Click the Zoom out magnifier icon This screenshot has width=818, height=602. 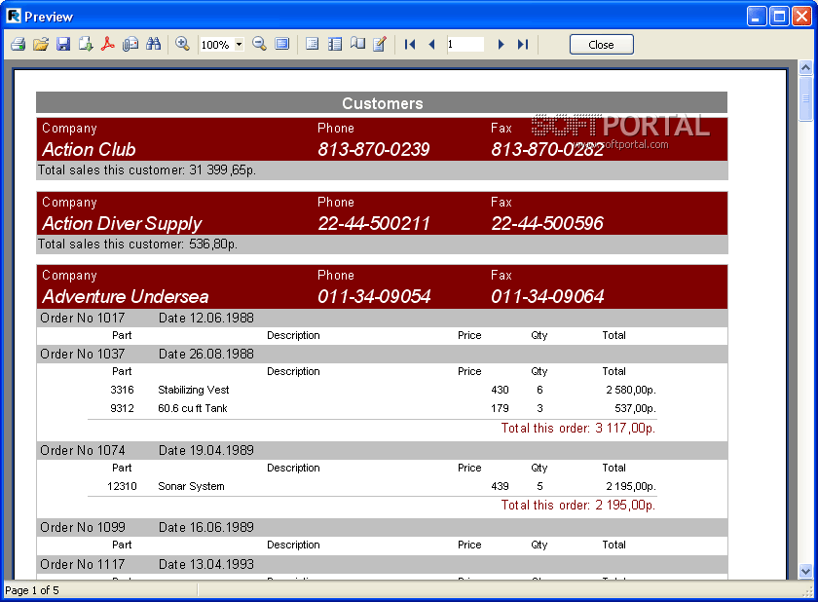coord(259,45)
